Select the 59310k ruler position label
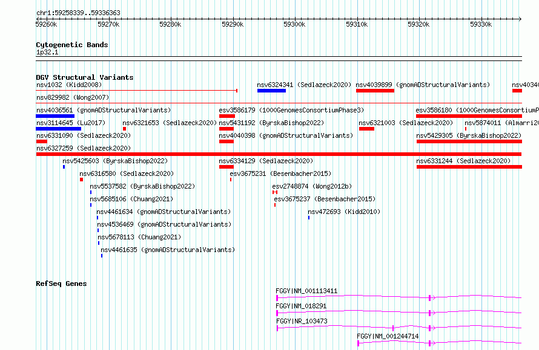 coord(357,24)
